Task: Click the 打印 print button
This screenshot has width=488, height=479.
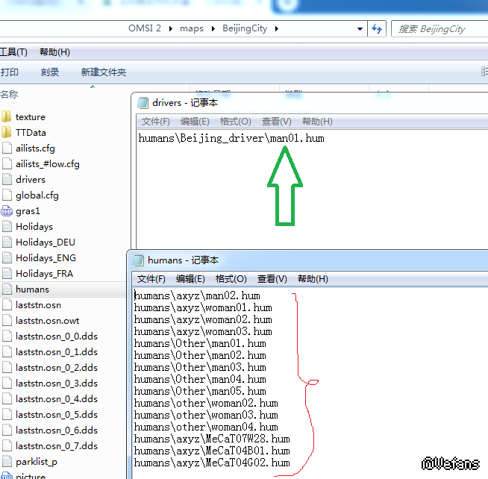Action: click(10, 72)
